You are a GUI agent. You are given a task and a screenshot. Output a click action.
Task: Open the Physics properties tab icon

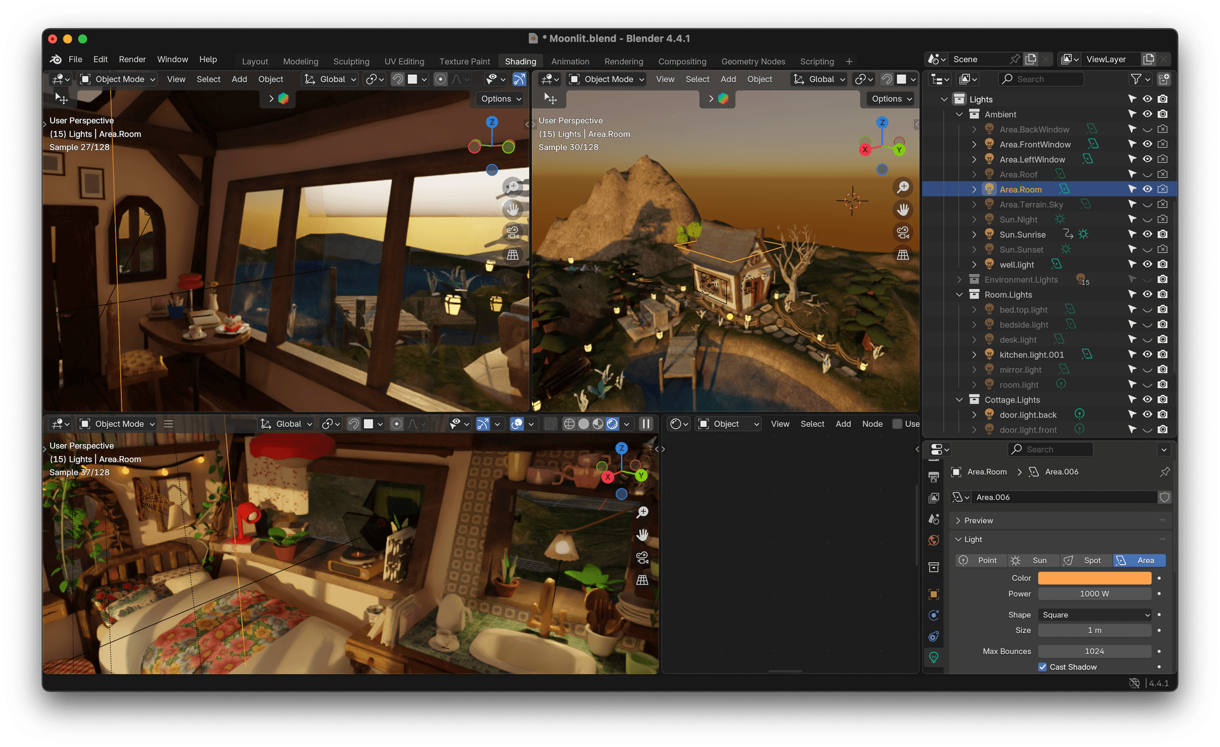click(x=933, y=615)
